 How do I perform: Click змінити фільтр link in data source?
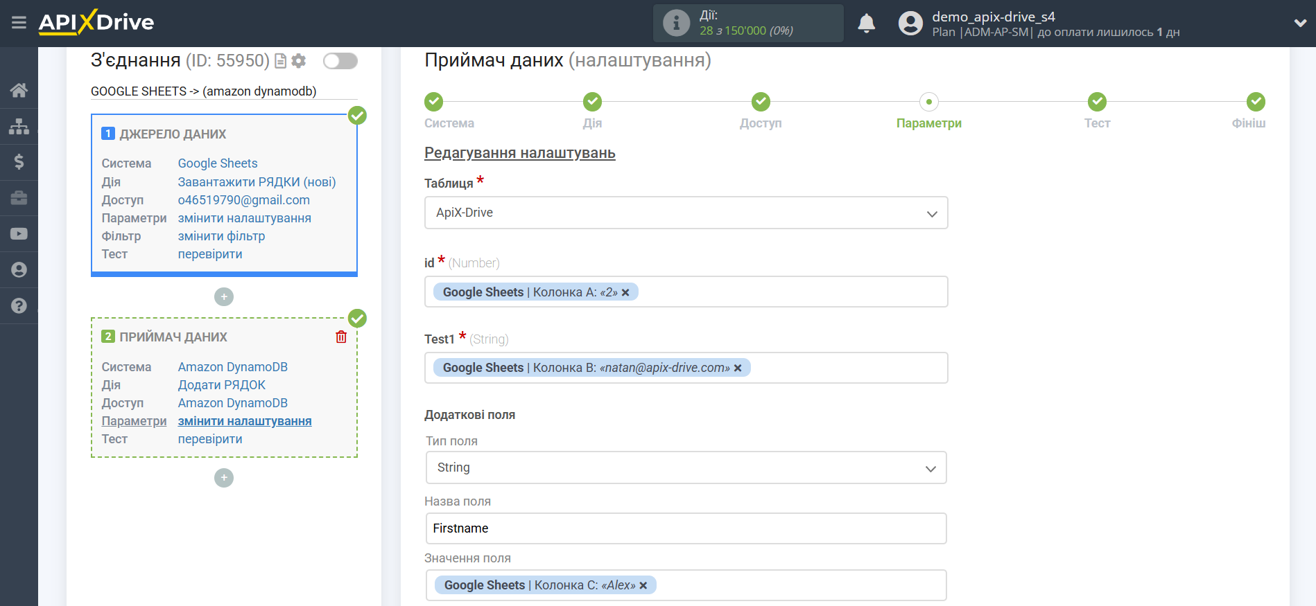[x=221, y=236]
